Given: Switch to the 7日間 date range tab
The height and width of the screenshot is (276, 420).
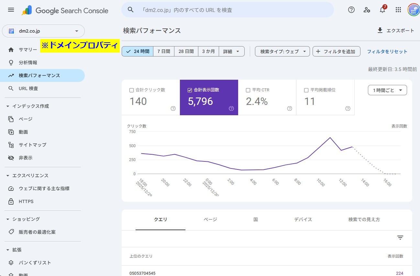Looking at the screenshot, I should (x=163, y=51).
